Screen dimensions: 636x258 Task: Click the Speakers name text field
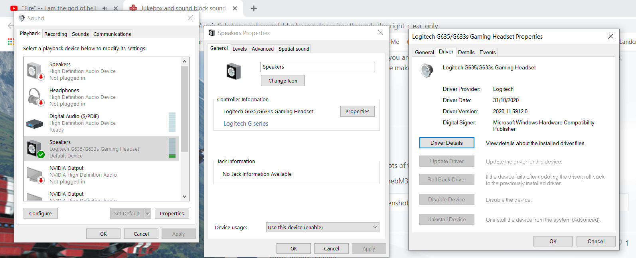pyautogui.click(x=318, y=67)
